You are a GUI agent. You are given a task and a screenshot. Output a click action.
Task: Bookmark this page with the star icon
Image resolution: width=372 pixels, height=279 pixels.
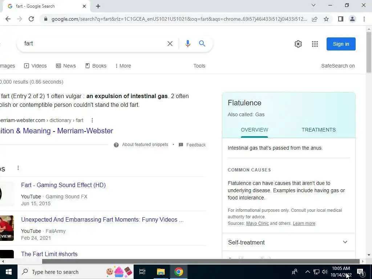point(326,19)
